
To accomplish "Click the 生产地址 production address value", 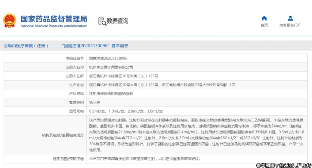I will [162, 85].
